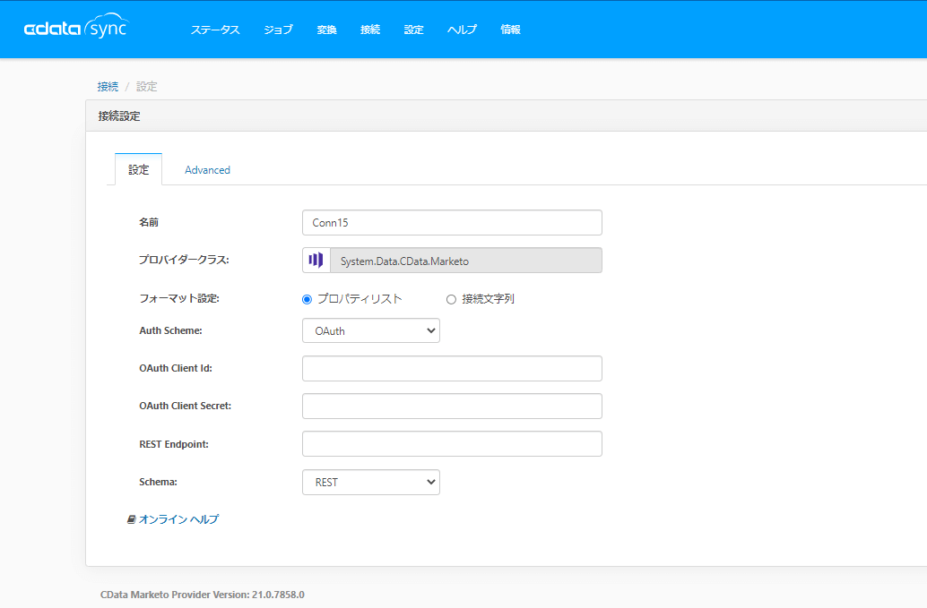Open the ステータス menu
927x608 pixels.
pos(214,30)
